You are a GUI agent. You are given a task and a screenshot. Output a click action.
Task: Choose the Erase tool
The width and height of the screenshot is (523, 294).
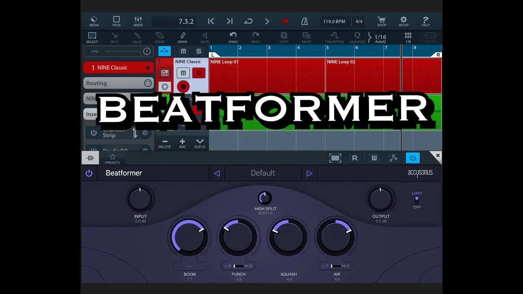click(160, 38)
